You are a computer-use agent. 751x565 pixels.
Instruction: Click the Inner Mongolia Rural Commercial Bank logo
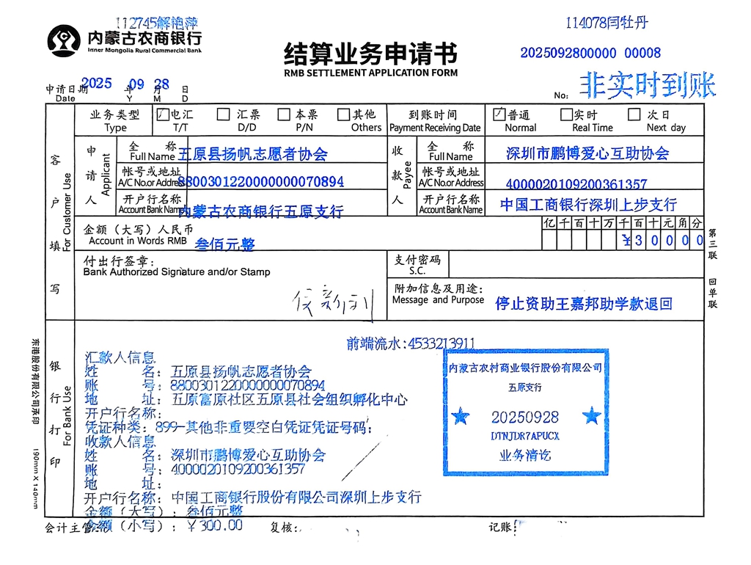tap(64, 39)
